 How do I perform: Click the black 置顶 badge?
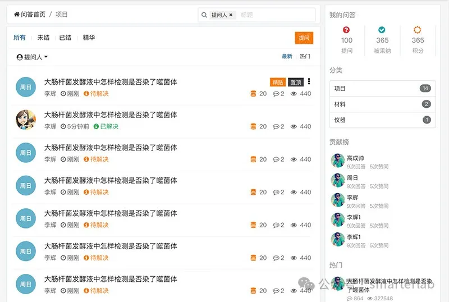tap(296, 82)
